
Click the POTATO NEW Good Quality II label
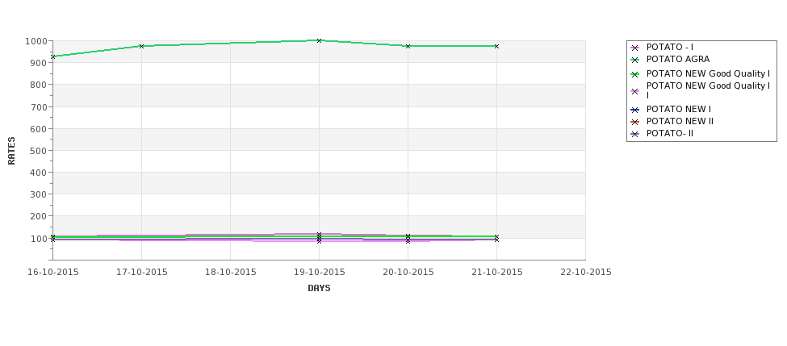pyautogui.click(x=708, y=90)
